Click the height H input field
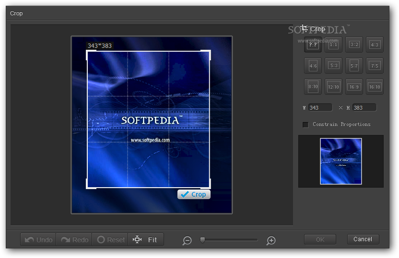The width and height of the screenshot is (399, 258). [x=364, y=108]
